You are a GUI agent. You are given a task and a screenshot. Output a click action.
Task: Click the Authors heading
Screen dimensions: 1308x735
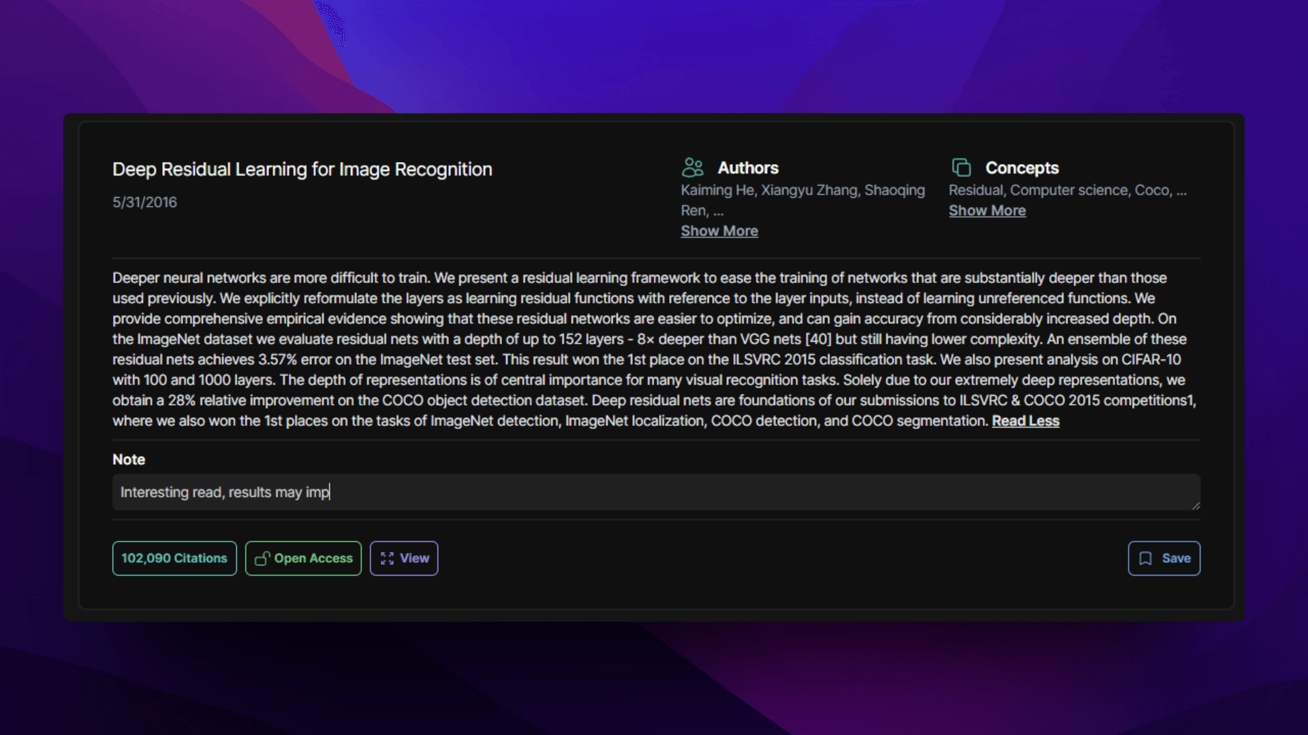click(x=748, y=168)
